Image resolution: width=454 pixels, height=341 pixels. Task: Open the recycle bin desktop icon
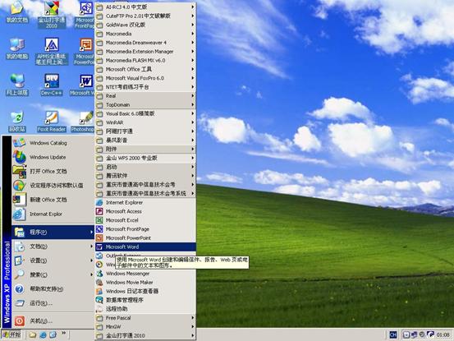click(17, 121)
